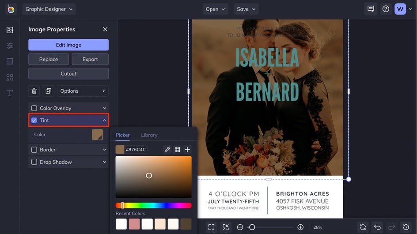The width and height of the screenshot is (417, 234).
Task: Click the Tint Color swatch
Action: pyautogui.click(x=97, y=135)
